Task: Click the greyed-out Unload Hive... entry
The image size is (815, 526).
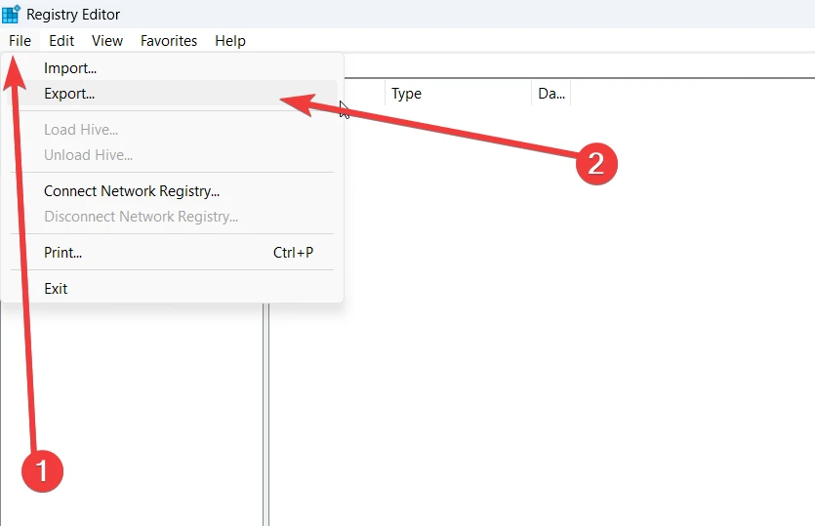Action: [x=172, y=155]
